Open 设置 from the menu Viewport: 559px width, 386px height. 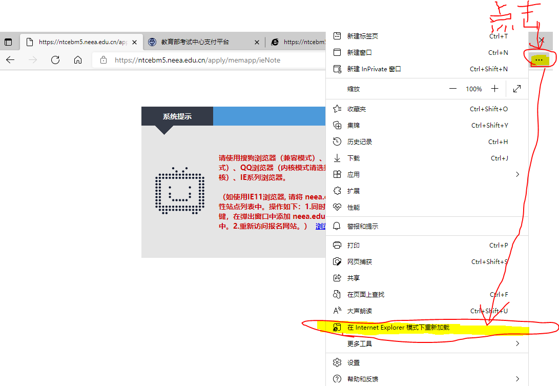point(427,362)
